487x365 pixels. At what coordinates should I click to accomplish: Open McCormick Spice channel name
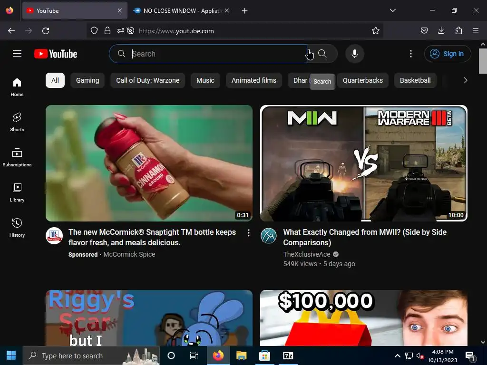pyautogui.click(x=129, y=254)
